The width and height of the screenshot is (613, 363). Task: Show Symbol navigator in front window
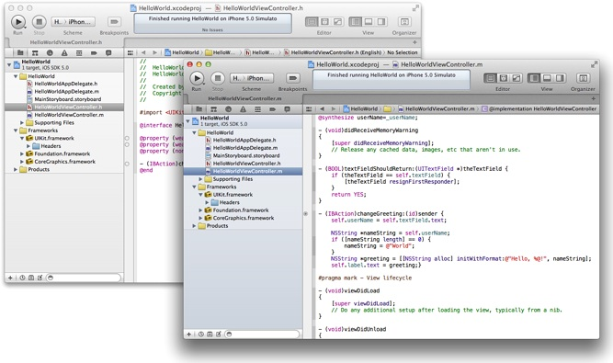click(x=213, y=109)
